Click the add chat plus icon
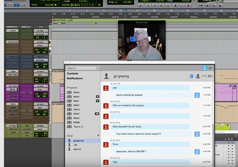 pyautogui.click(x=98, y=136)
